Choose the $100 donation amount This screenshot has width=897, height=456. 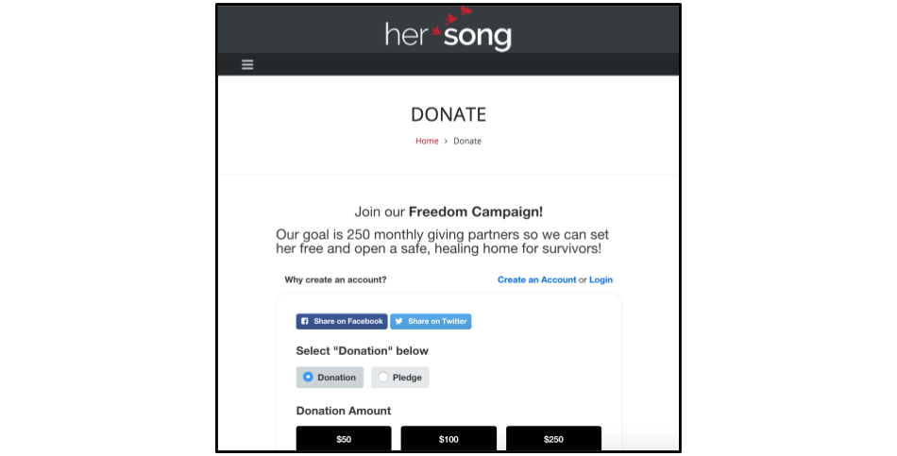click(x=448, y=438)
